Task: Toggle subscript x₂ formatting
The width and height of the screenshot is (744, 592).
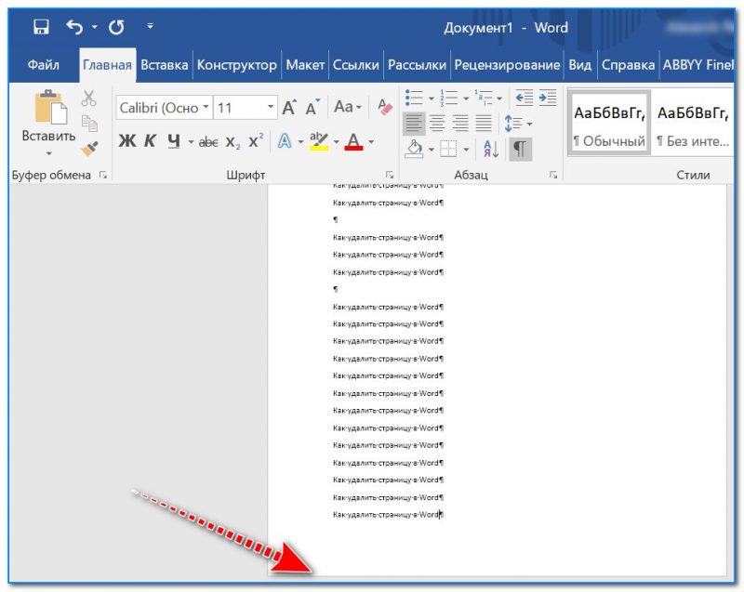Action: (233, 141)
